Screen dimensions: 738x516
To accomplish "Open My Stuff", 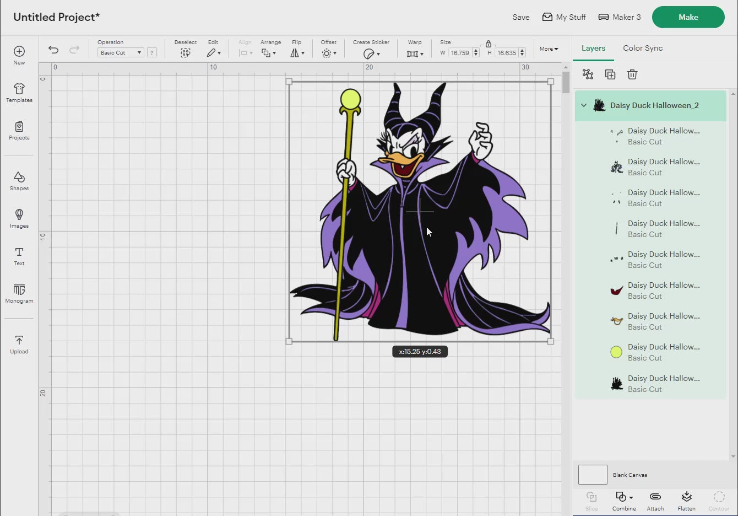I will [564, 17].
